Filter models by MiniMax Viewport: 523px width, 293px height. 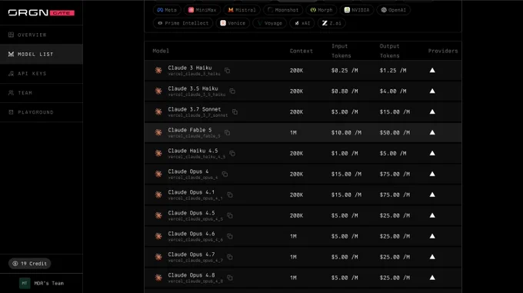(202, 10)
